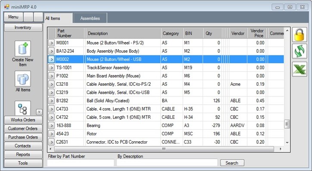The height and width of the screenshot is (171, 312).
Task: Open the Works Orders section
Action: 23,120
